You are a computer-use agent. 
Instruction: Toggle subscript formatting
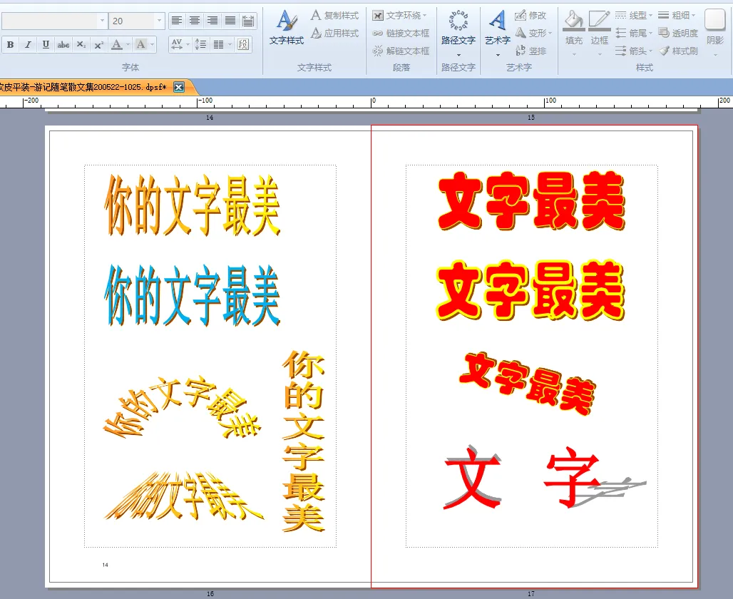pos(81,45)
